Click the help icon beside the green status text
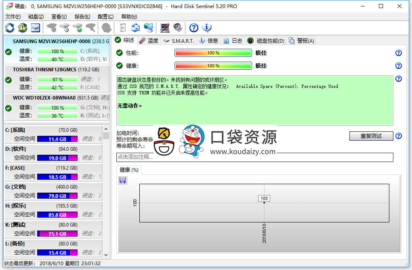This screenshot has width=412, height=270. (x=399, y=79)
